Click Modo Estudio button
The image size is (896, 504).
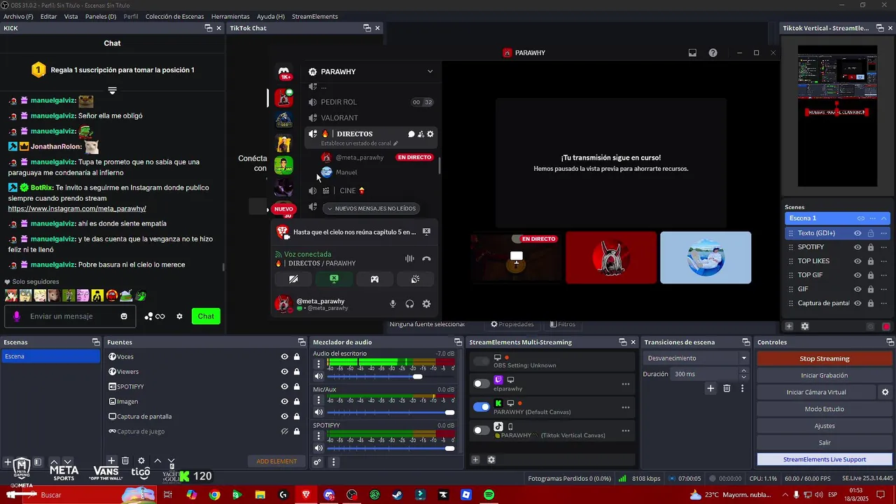coord(825,409)
